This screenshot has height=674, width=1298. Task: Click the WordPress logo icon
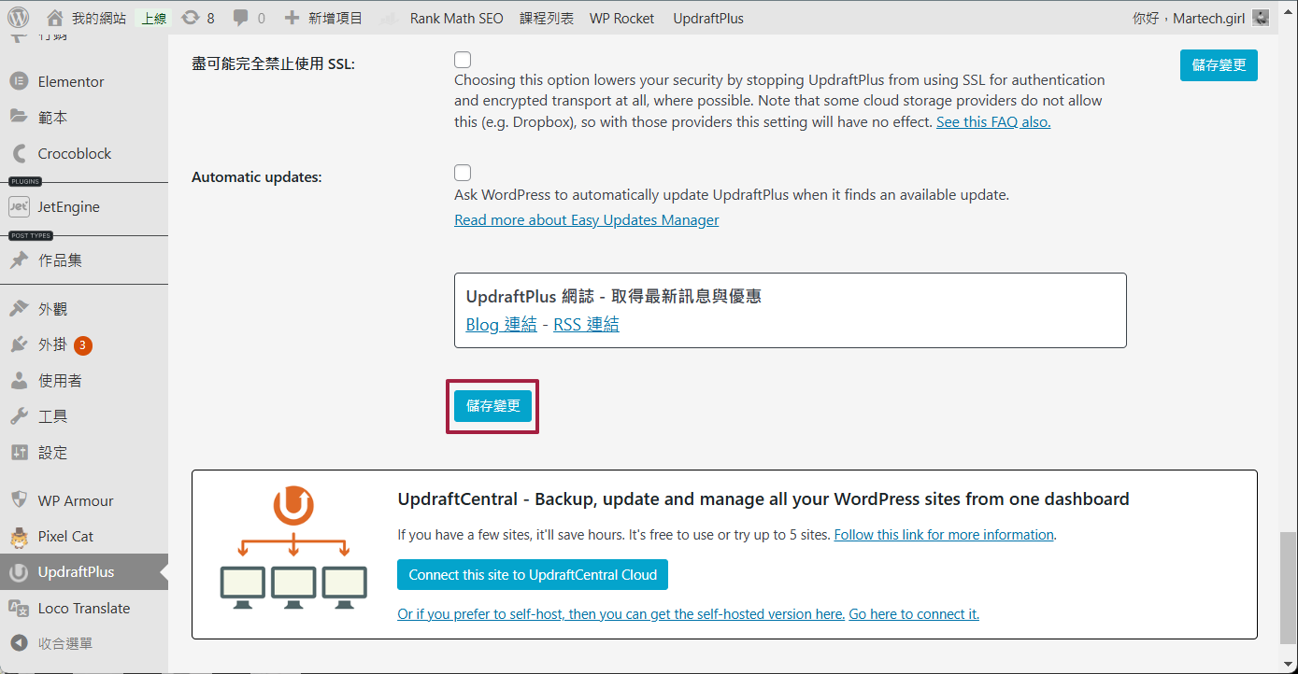point(19,18)
